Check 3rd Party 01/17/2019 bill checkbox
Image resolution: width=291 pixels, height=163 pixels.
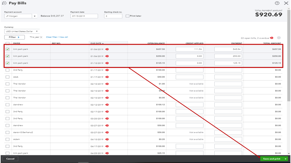[x=7, y=70]
